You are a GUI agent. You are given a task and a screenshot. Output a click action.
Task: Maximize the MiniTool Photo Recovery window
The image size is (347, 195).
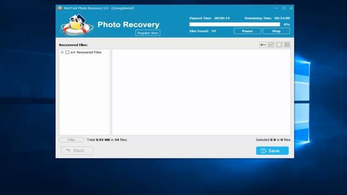(284, 8)
